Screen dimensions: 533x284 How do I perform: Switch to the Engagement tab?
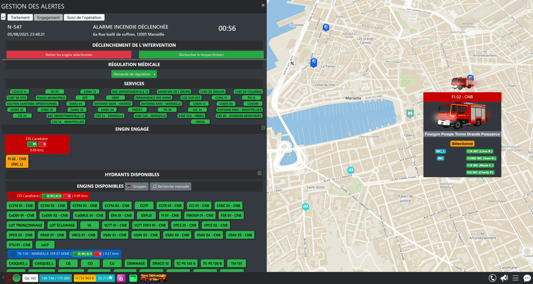point(48,17)
